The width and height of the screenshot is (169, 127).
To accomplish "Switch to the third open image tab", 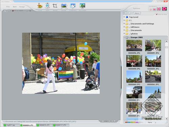I will (x=44, y=125).
